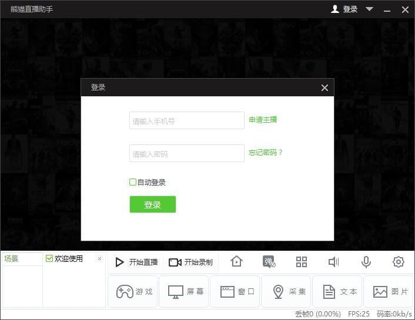The image size is (415, 320).
Task: Open the grid layout icon
Action: click(301, 262)
